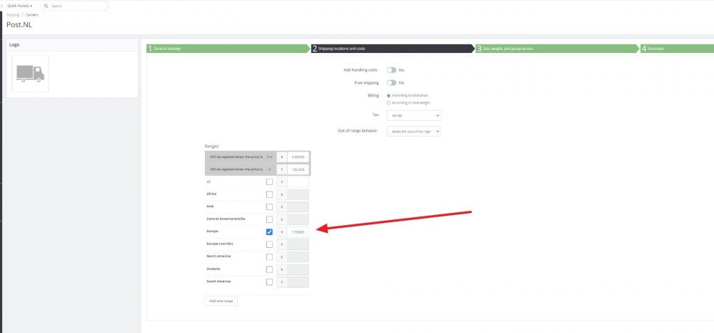Toggle the Add handling costs switch
Viewport: 714px width, 333px height.
click(391, 70)
